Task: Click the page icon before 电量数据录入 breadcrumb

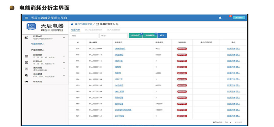Action: pyautogui.click(x=97, y=24)
